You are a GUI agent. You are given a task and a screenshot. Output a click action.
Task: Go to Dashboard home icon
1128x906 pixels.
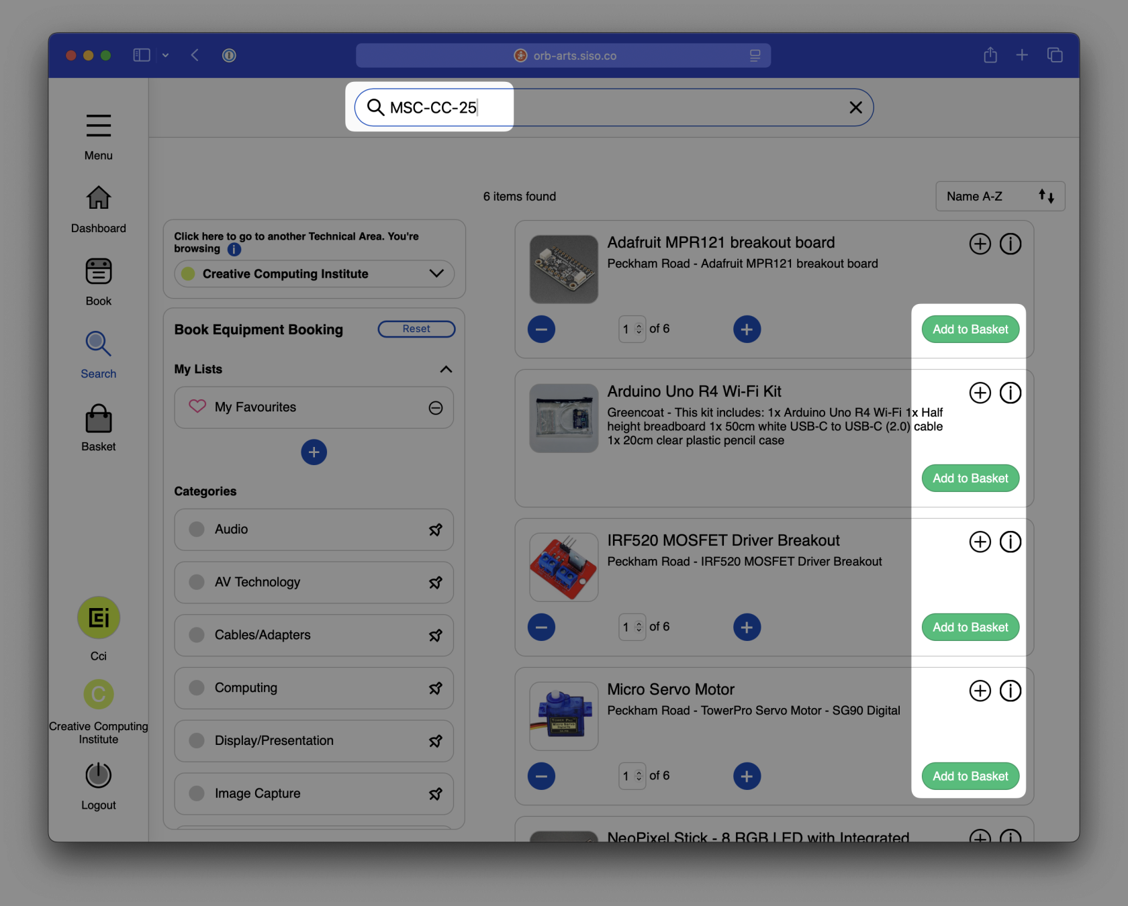(99, 198)
